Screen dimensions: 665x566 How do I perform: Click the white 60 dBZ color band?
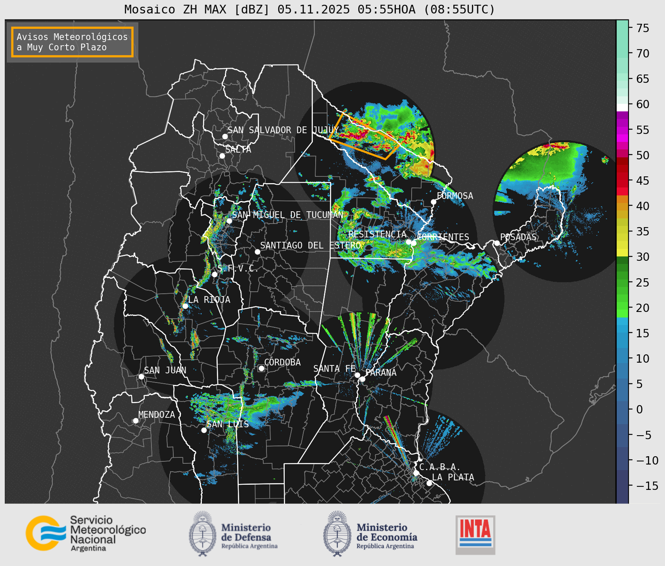(622, 107)
